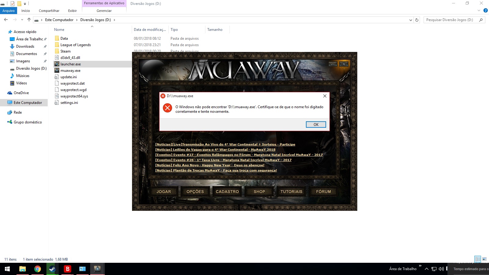Open the volume speaker tray icon
This screenshot has width=489, height=275.
pyautogui.click(x=441, y=269)
